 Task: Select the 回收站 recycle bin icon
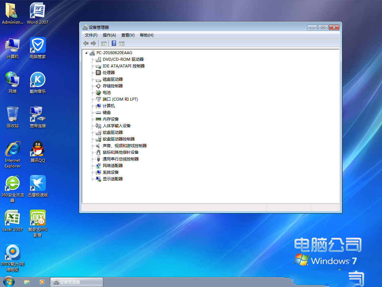tap(13, 114)
